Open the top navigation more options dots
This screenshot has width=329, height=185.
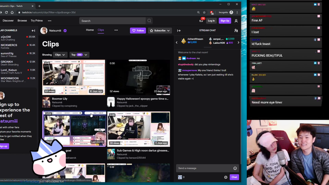(x=49, y=21)
